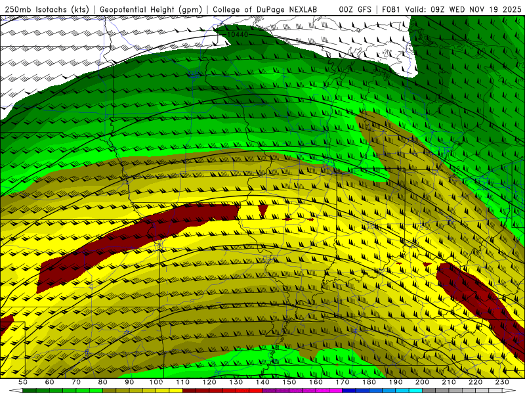
Task: Click the '250mb Isotachs (kts)' title text
Action: click(47, 10)
